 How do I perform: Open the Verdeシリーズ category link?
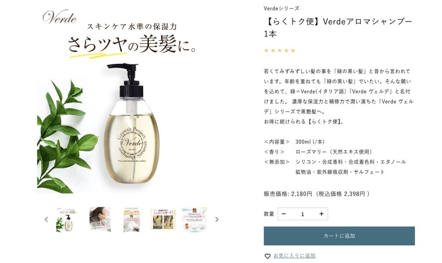point(281,9)
